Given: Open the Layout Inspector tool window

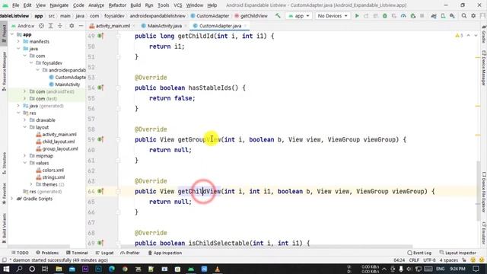Looking at the screenshot, I should 458,253.
